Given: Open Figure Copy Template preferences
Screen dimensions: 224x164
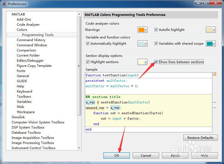Looking at the screenshot, I should (x=34, y=65).
